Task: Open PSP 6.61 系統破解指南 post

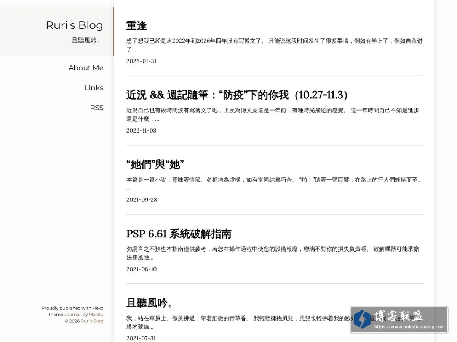Action: [x=179, y=234]
